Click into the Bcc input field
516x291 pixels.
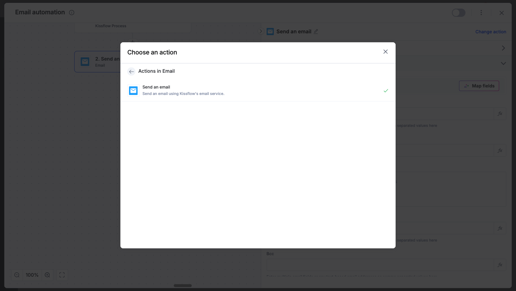coord(380,265)
